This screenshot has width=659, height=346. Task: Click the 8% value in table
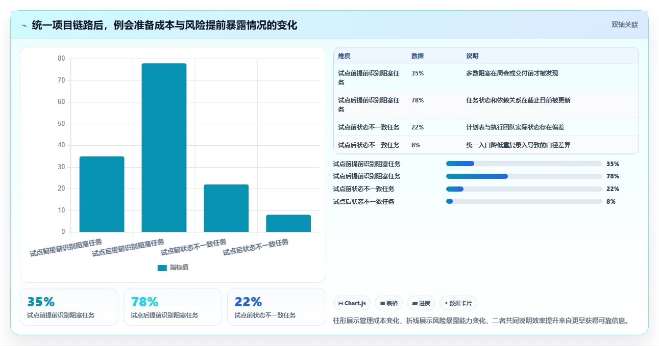pos(416,145)
